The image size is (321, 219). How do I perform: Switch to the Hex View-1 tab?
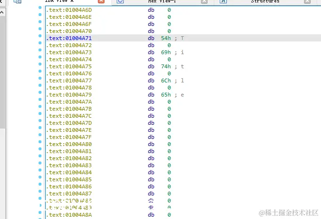(x=162, y=1)
